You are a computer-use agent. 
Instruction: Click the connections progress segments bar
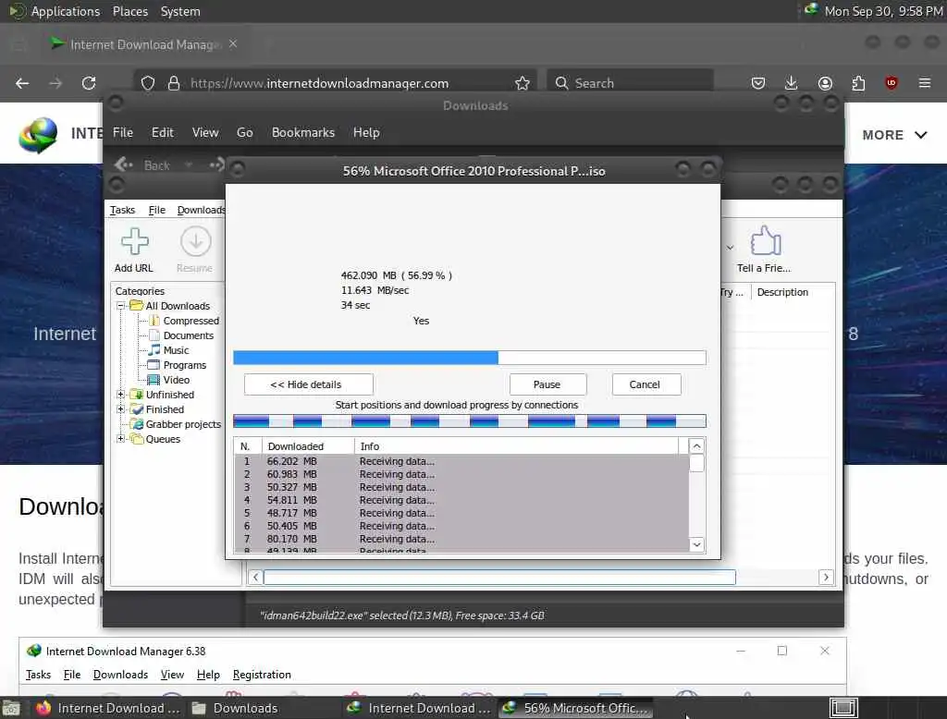pos(469,420)
